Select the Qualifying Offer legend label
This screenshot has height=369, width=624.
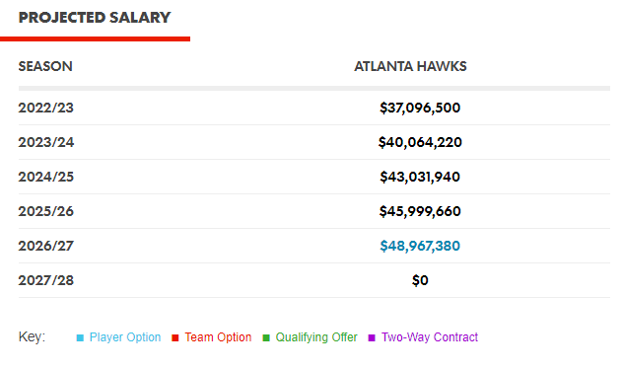pyautogui.click(x=316, y=337)
